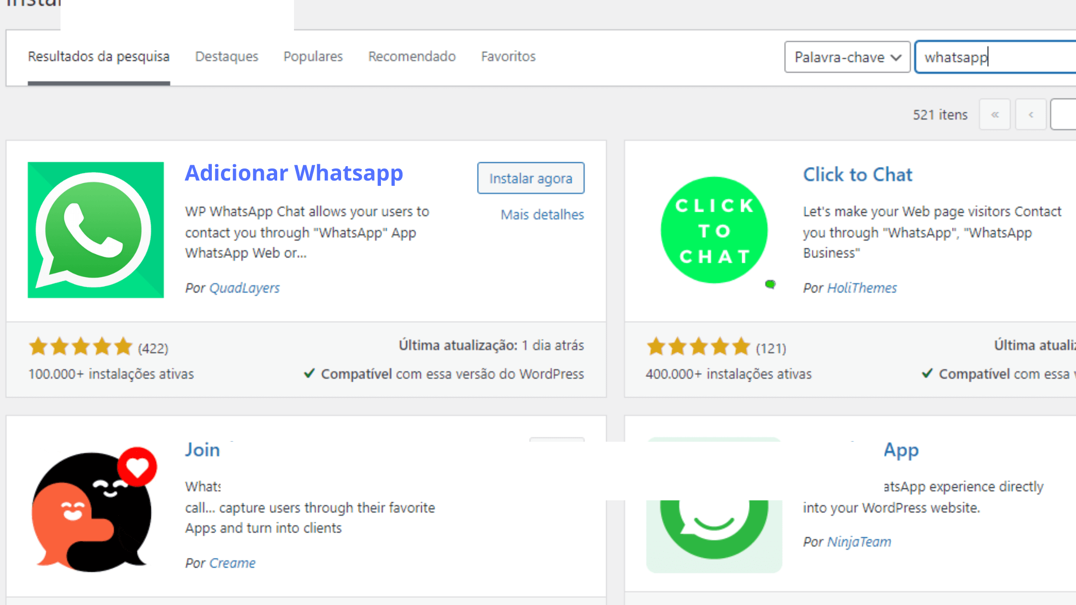The image size is (1076, 605).
Task: Open the Join plugin title link
Action: tap(203, 450)
